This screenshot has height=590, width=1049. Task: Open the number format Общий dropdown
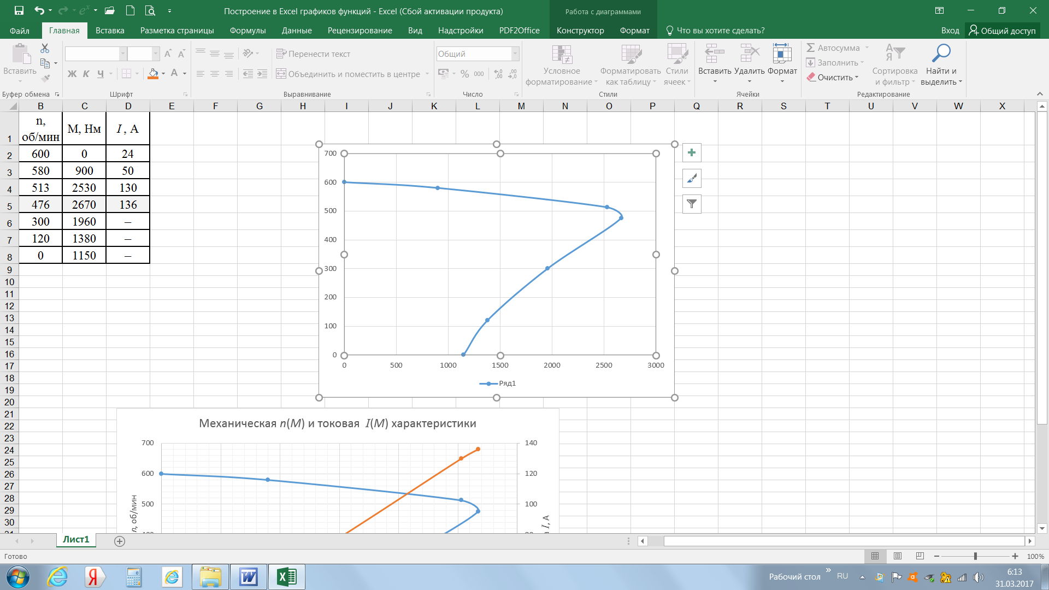515,54
